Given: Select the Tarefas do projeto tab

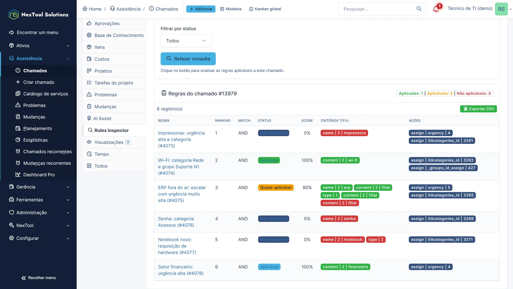Looking at the screenshot, I should tap(114, 83).
